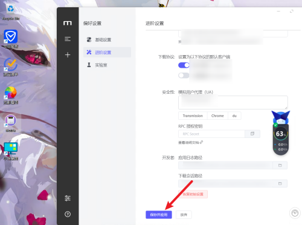Select the Recycle Bin desktop icon
Image resolution: width=302 pixels, height=225 pixels.
click(x=11, y=12)
